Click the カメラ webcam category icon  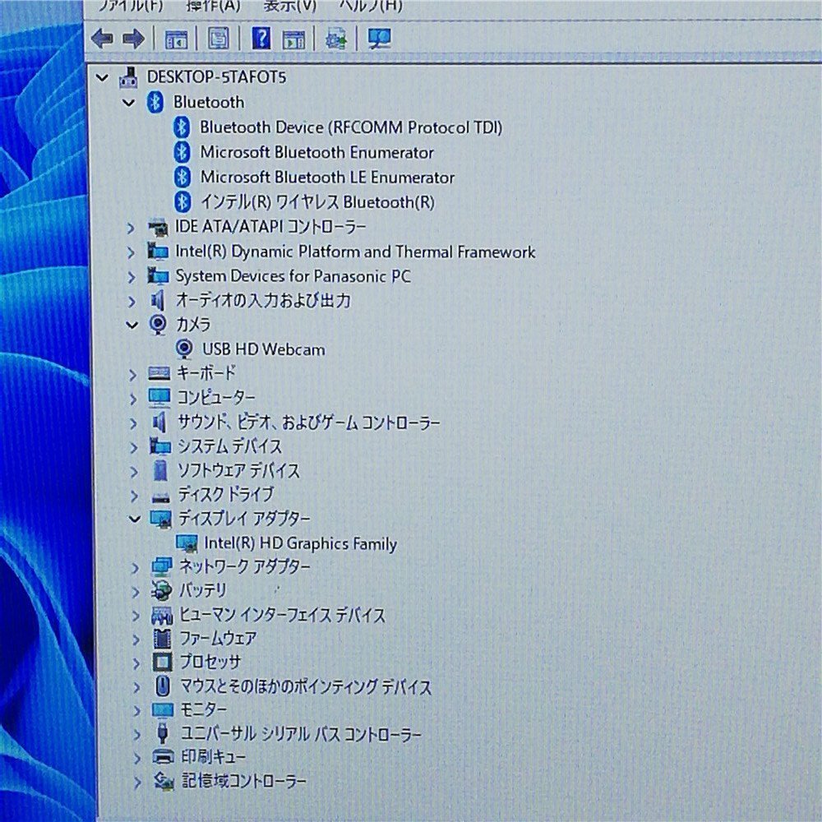tap(158, 325)
